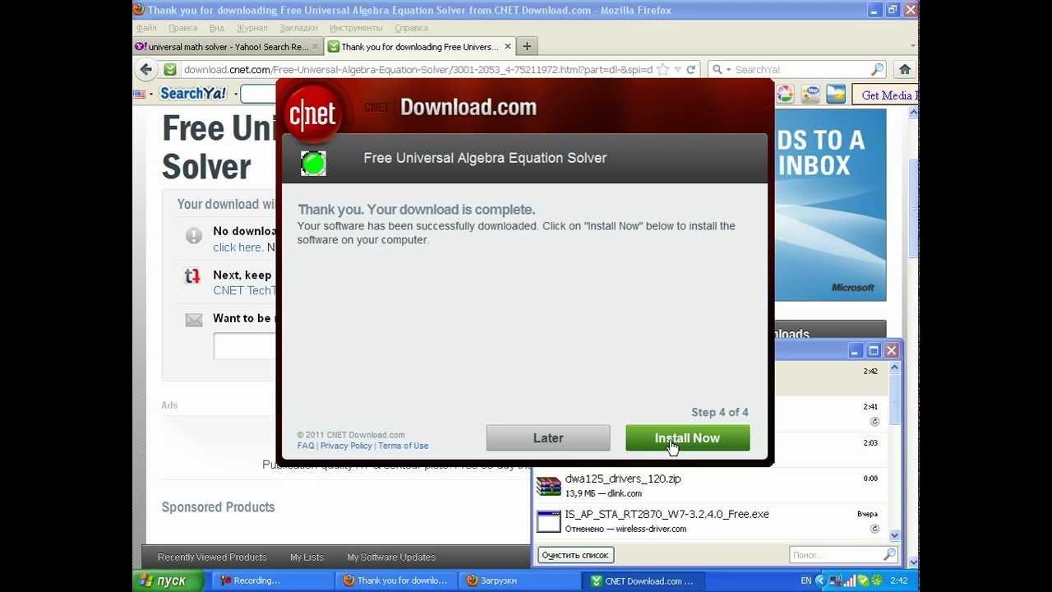Screen dimensions: 1052x592
Task: Click the CNET logo in installer
Action: click(x=312, y=114)
